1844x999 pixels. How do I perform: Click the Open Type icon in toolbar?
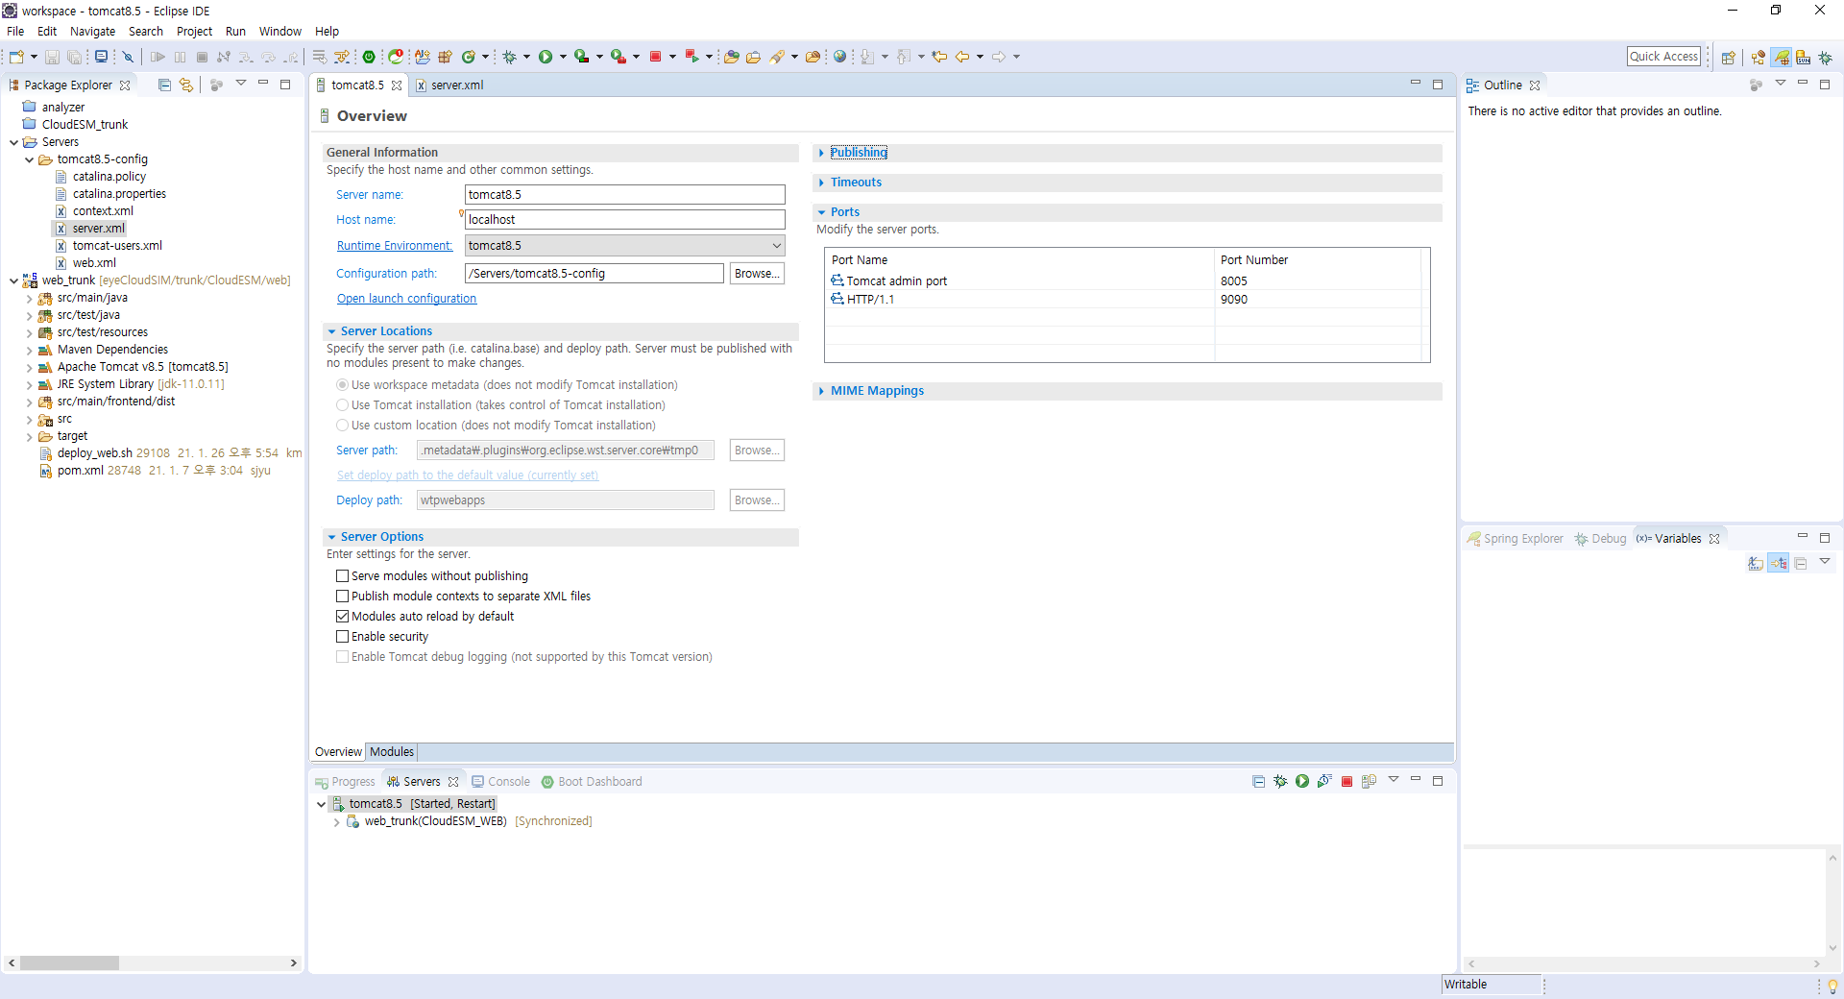point(731,58)
